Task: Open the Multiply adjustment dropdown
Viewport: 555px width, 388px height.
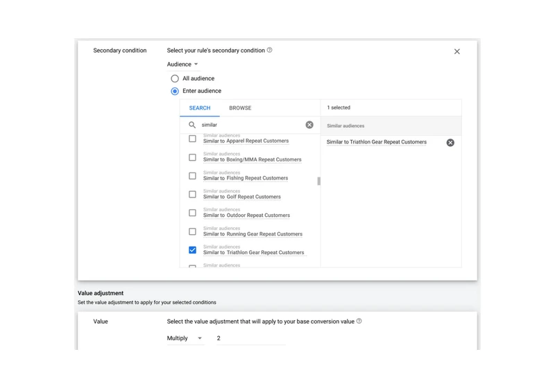Action: coord(185,338)
